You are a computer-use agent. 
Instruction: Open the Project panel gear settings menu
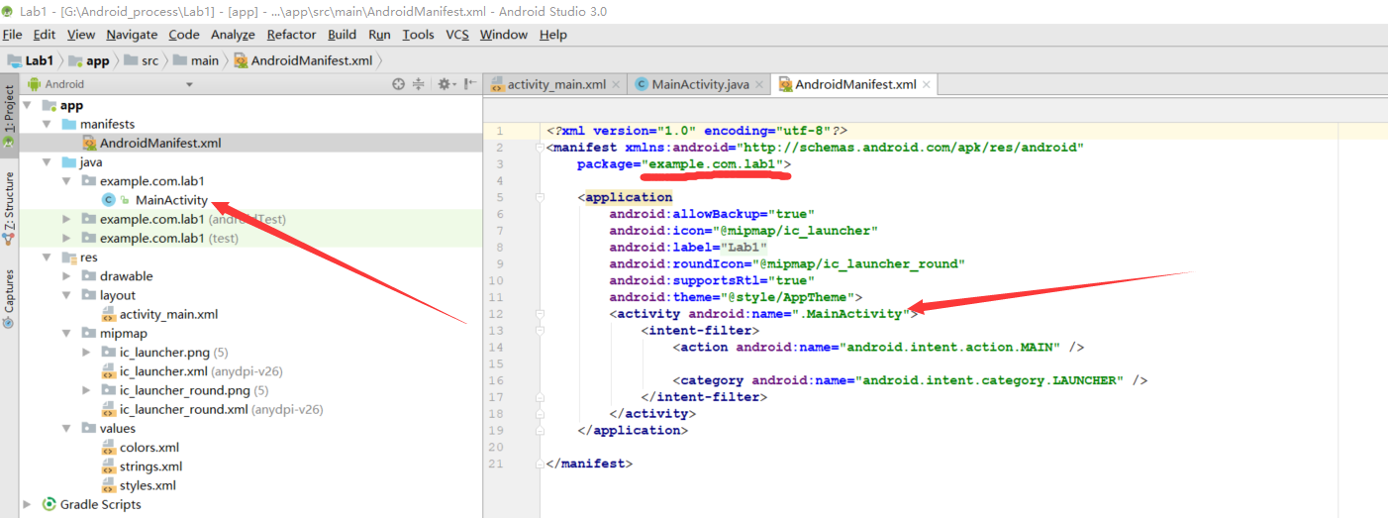(446, 85)
